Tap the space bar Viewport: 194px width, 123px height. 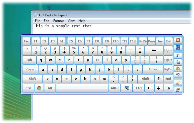tap(82, 88)
